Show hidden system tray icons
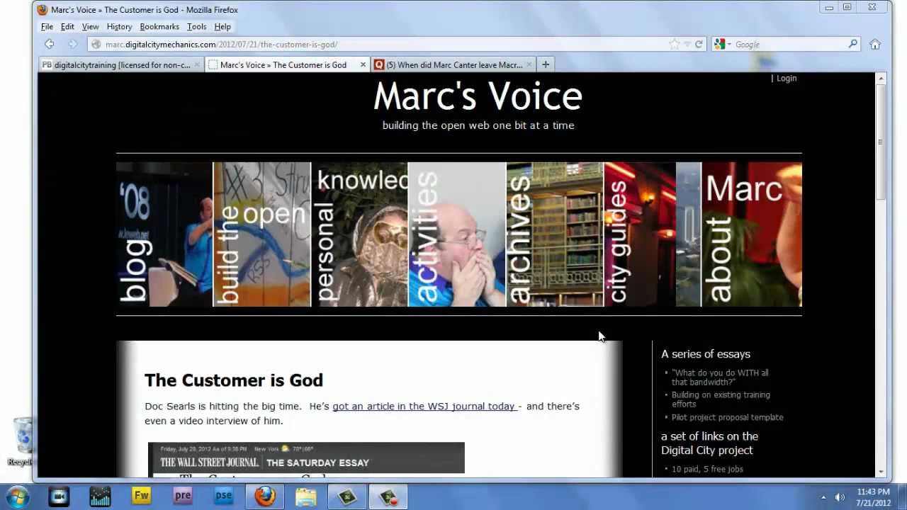Image resolution: width=907 pixels, height=510 pixels. [823, 497]
